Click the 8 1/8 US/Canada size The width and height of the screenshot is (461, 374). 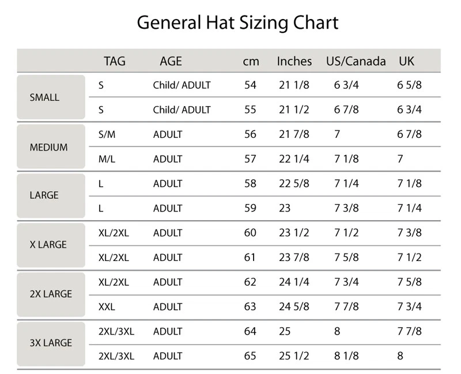click(346, 356)
